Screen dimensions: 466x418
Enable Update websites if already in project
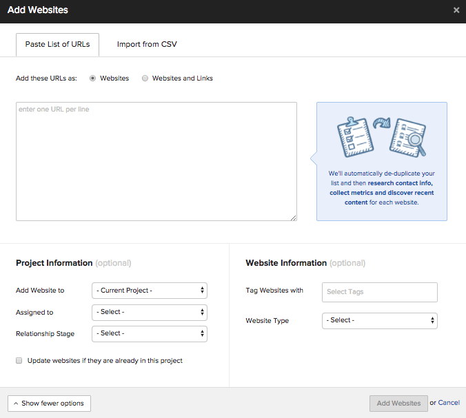point(19,360)
